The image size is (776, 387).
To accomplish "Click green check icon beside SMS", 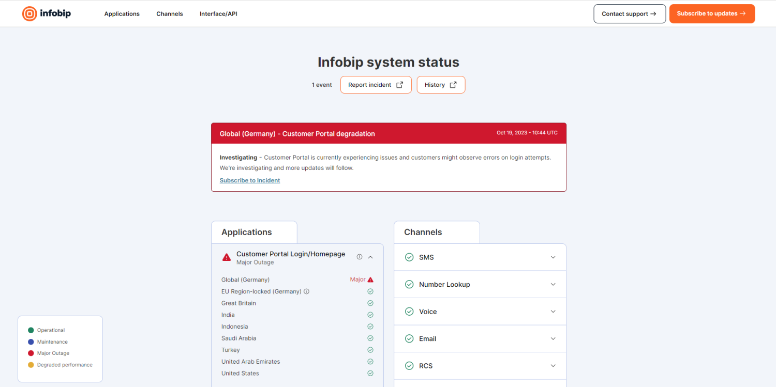I will click(x=409, y=257).
